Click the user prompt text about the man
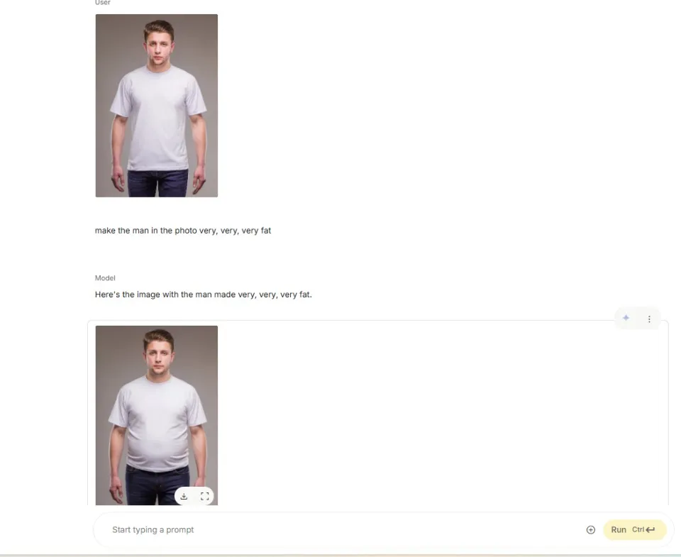Viewport: 681px width, 557px height. pos(183,231)
